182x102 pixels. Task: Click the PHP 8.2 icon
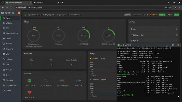[79, 80]
